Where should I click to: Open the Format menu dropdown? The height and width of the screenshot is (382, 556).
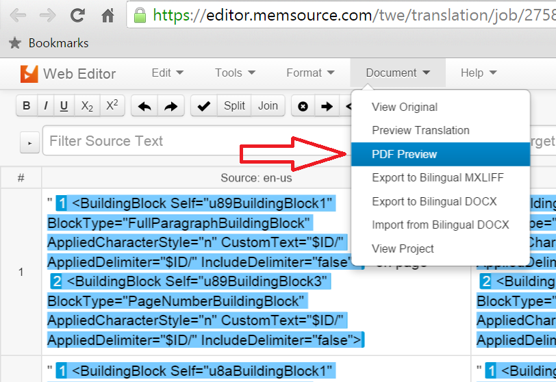click(310, 73)
